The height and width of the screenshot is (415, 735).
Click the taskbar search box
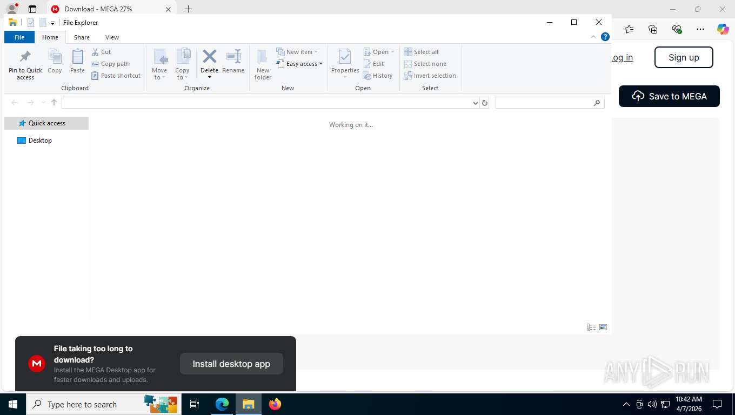click(103, 404)
